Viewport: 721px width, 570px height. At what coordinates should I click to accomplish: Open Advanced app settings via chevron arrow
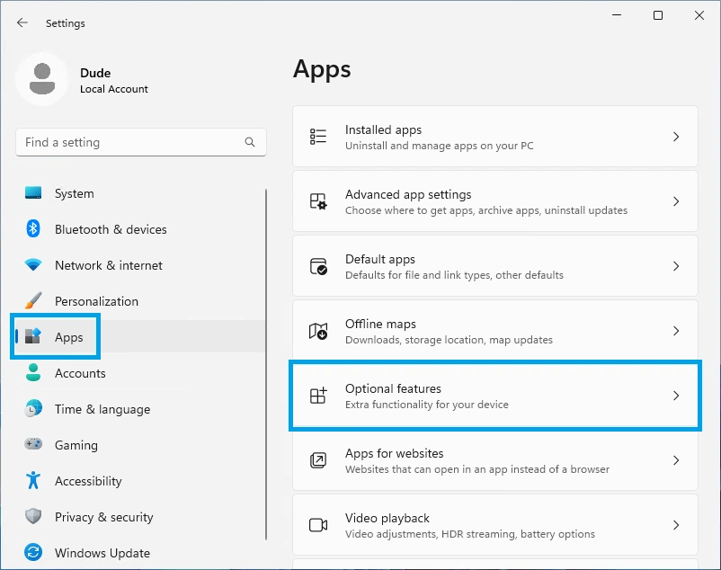coord(676,201)
